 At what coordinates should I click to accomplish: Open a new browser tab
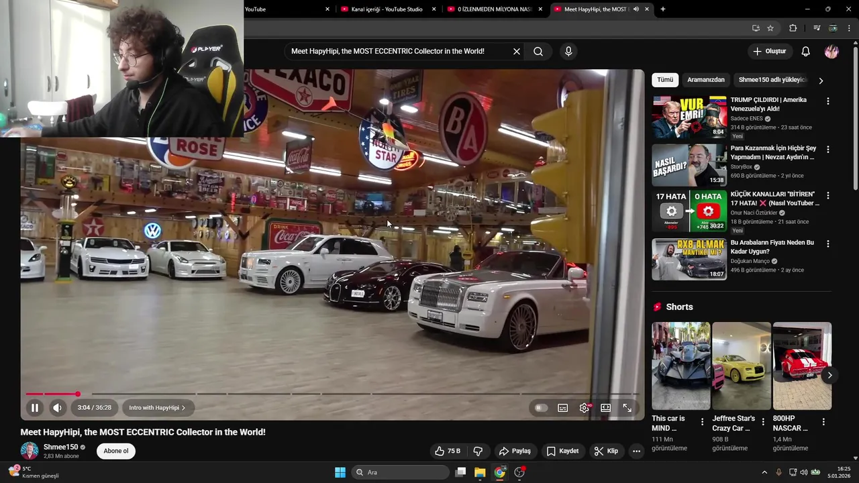(663, 9)
